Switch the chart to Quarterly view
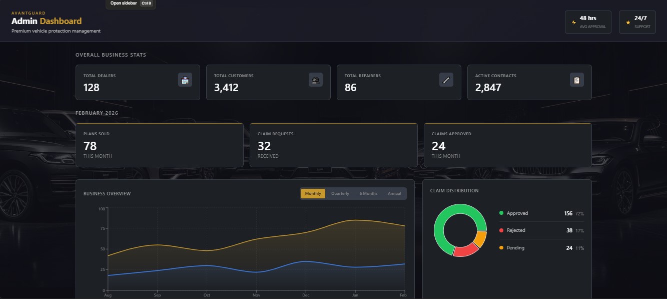The image size is (667, 299). [x=340, y=193]
